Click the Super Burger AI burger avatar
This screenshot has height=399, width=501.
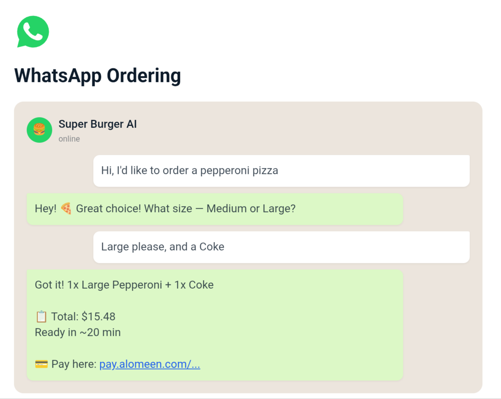coord(39,130)
